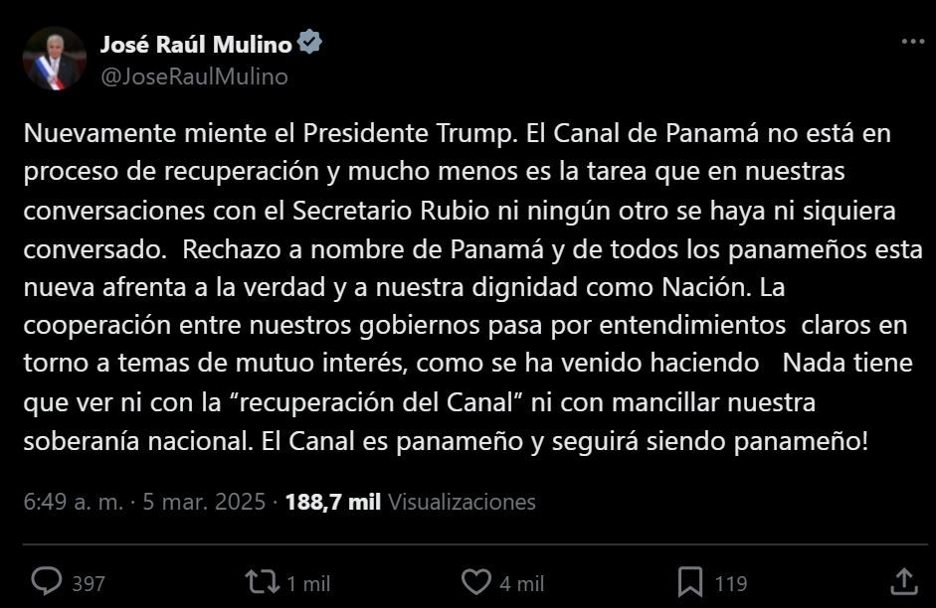This screenshot has width=936, height=608.
Task: Click the 188,7 mil views figure
Action: coord(332,502)
